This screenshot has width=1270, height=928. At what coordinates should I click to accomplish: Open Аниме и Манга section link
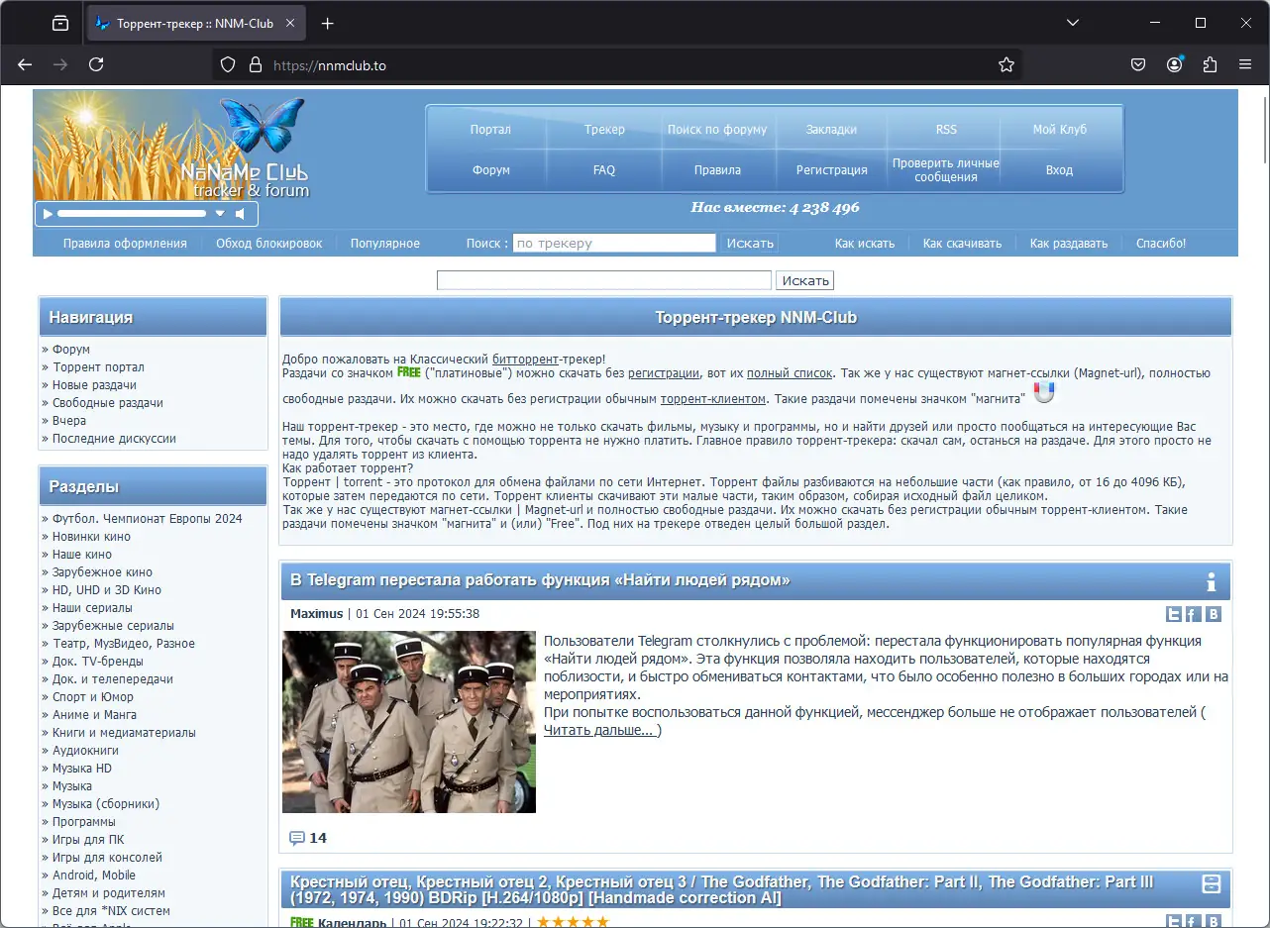tap(94, 715)
